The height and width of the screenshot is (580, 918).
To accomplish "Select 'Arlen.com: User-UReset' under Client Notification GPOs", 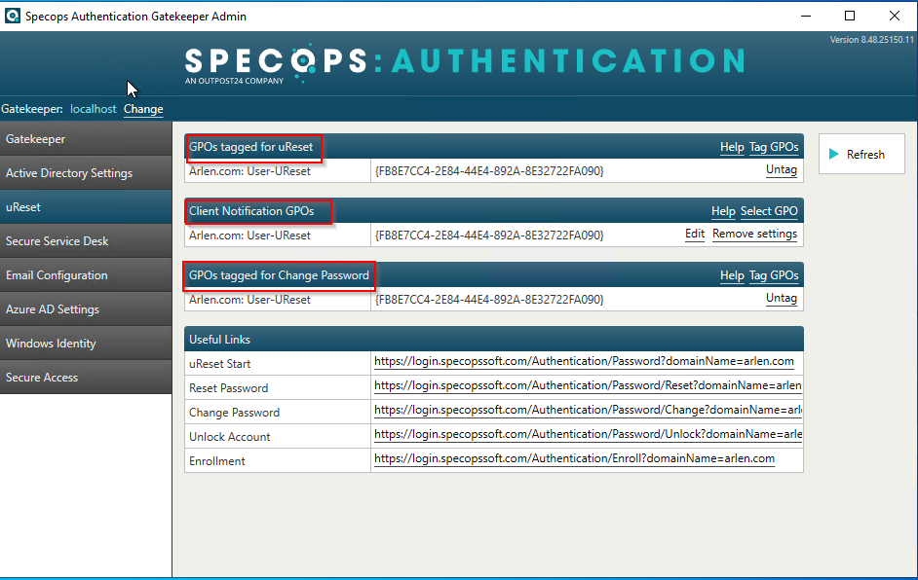I will tap(249, 236).
